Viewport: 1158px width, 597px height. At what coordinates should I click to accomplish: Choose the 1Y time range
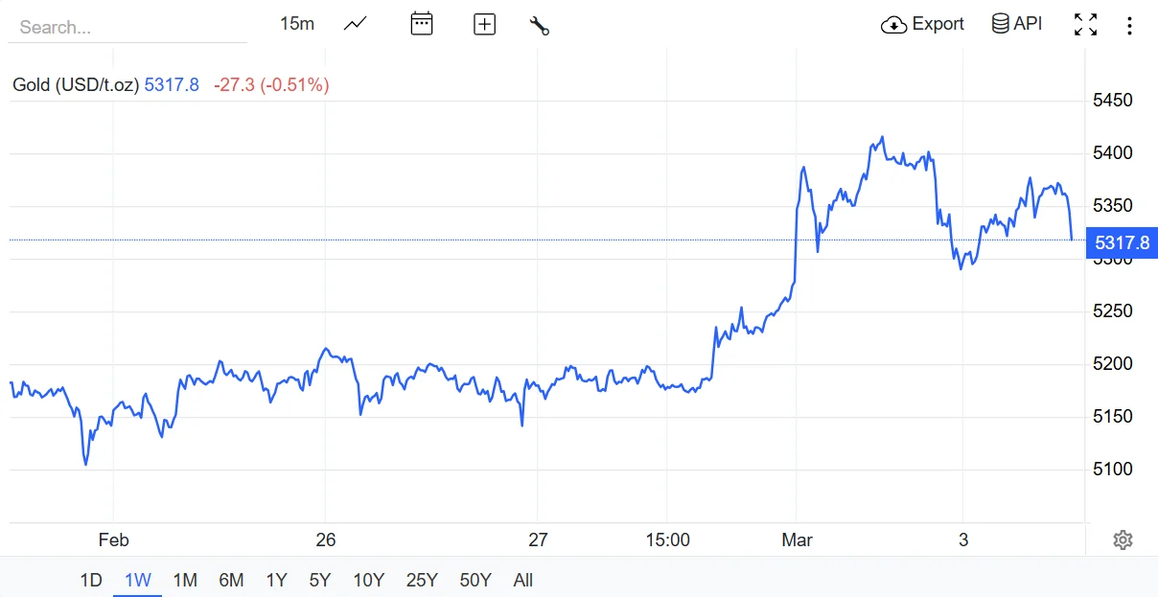(x=276, y=580)
